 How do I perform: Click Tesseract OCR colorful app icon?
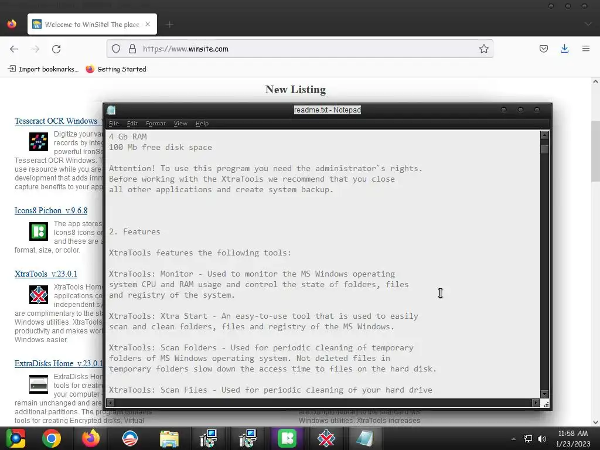click(39, 142)
